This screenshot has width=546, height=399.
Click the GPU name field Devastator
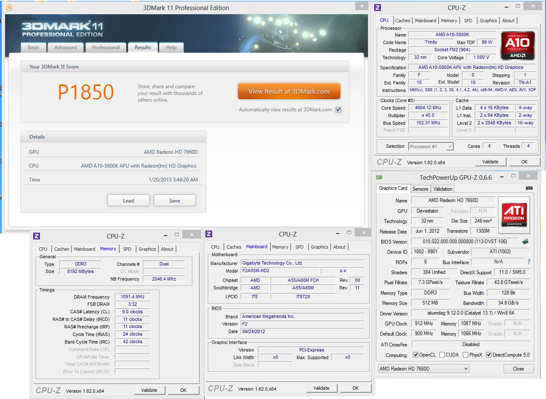(x=427, y=211)
